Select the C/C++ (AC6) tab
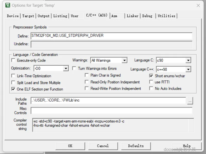 pyautogui.click(x=97, y=16)
